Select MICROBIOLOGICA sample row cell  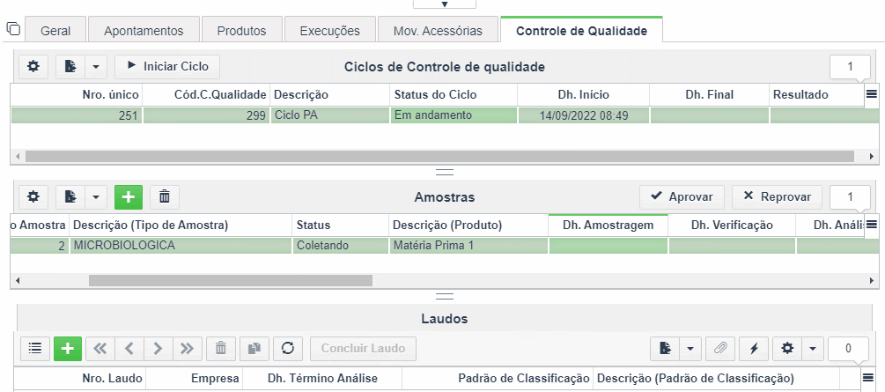[181, 246]
